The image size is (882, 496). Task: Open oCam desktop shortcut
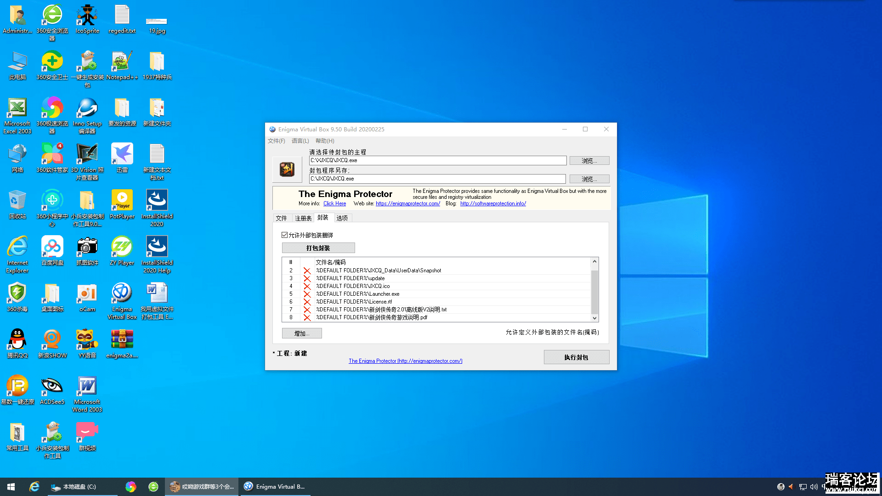pyautogui.click(x=87, y=298)
